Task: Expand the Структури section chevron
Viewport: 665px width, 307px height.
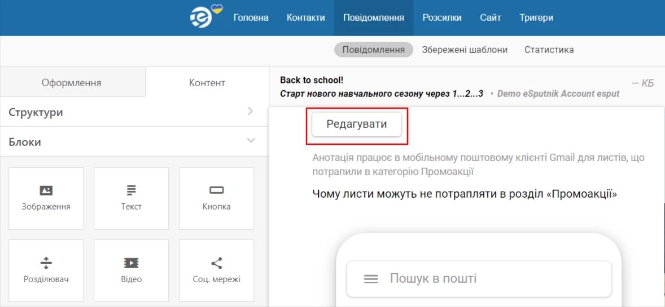Action: [x=250, y=112]
